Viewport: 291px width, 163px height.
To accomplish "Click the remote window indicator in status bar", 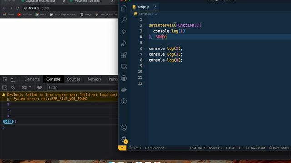I will 122,148.
